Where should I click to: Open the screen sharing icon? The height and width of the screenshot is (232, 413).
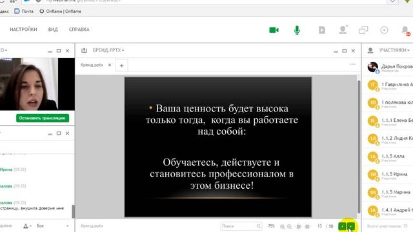coord(363,30)
